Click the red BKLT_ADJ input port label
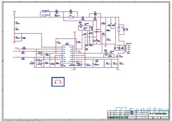Image resolution: width=172 pixels, height=121 pixels. click(16, 57)
